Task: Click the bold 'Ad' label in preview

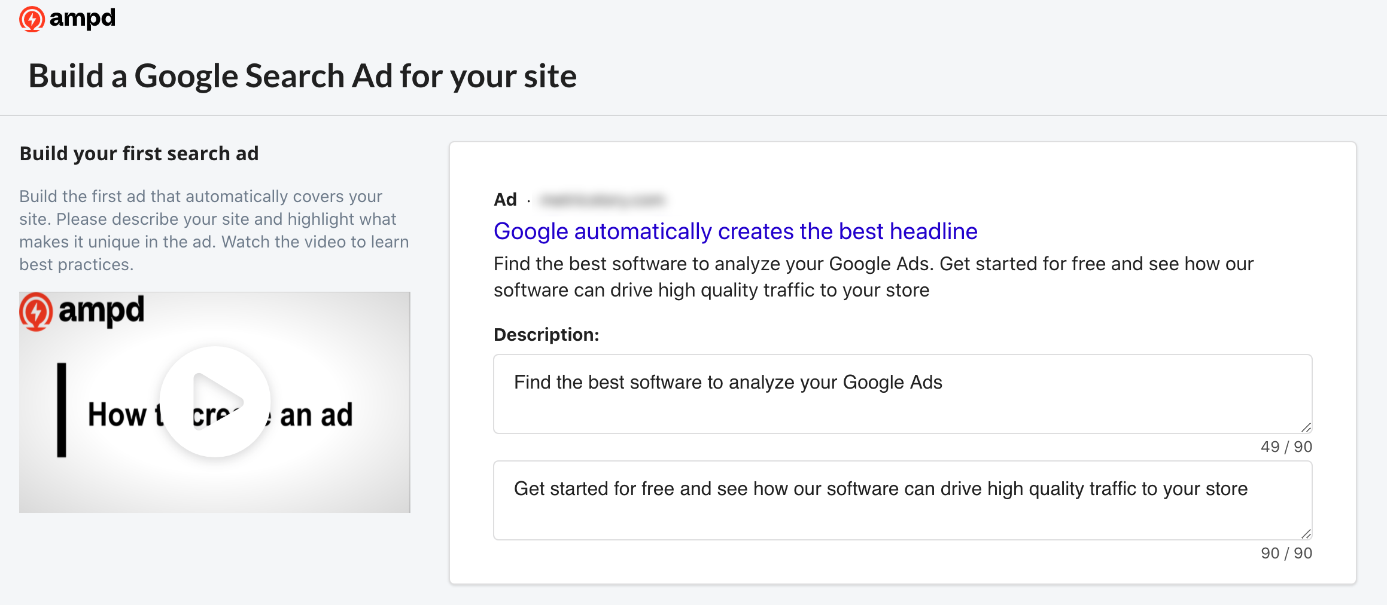Action: (x=505, y=200)
